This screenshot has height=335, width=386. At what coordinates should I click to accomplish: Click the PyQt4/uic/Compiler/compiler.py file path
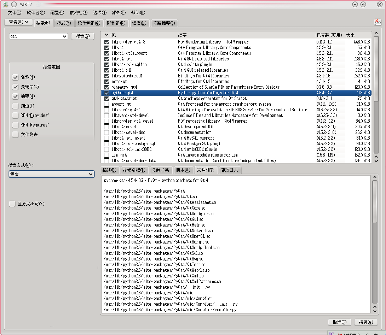pyautogui.click(x=170, y=310)
